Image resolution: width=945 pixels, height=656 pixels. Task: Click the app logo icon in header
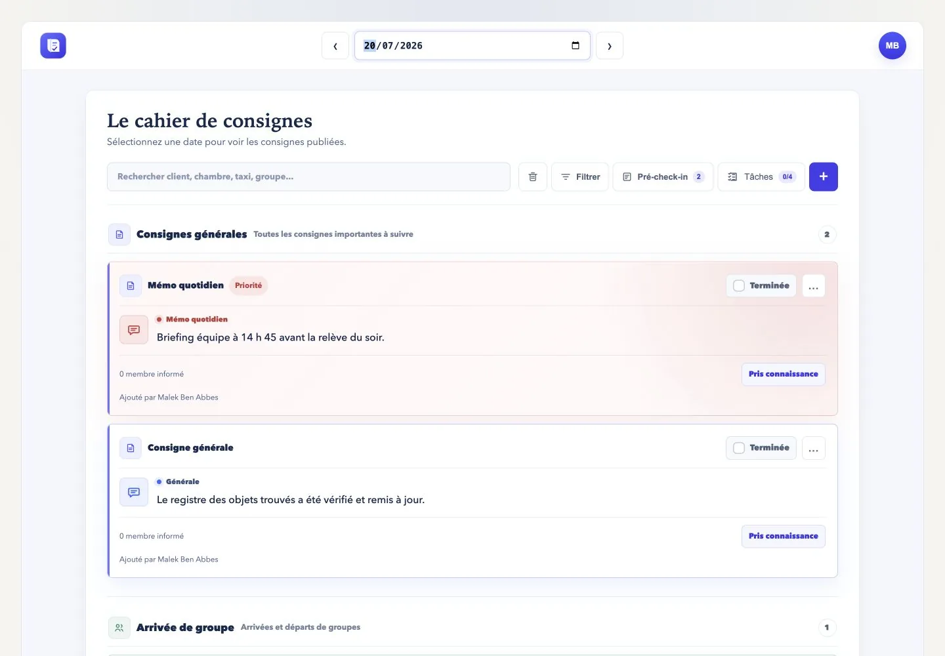point(53,46)
